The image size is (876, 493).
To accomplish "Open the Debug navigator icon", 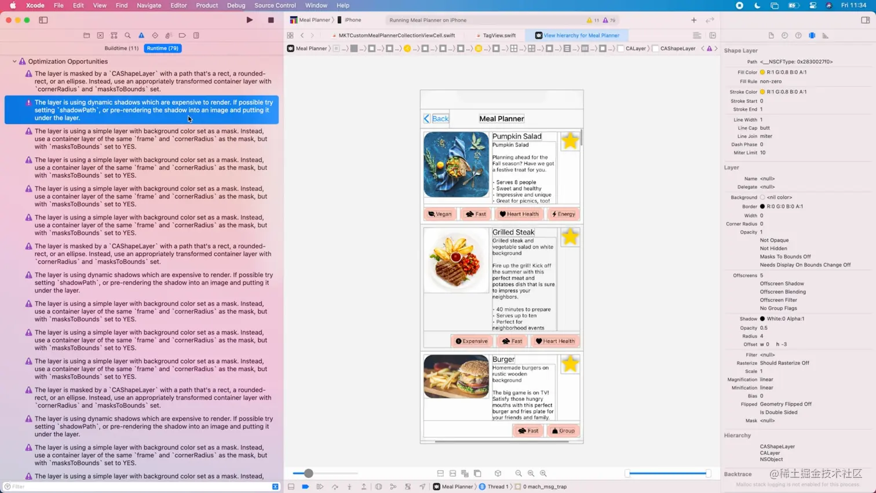I will tap(169, 35).
